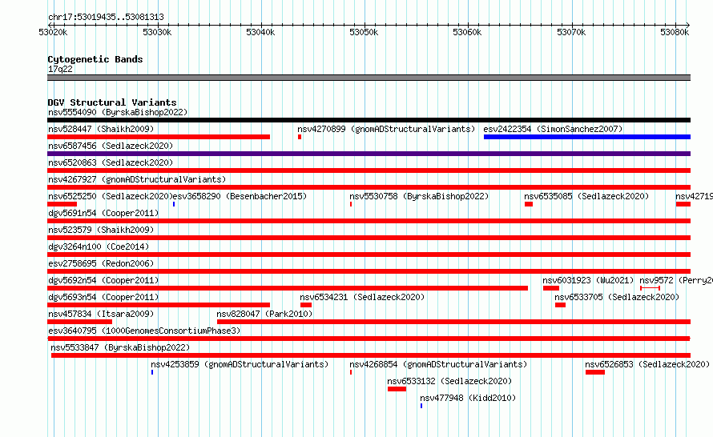713x437 pixels.
Task: Click small red nsv4270899 marker
Action: click(x=300, y=137)
